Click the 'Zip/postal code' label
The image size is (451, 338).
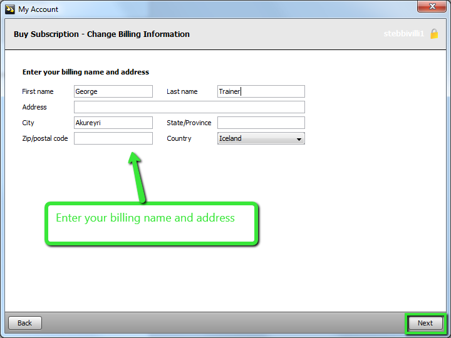(45, 138)
